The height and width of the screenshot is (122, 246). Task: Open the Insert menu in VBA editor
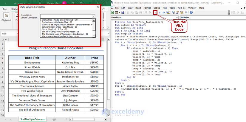(x=138, y=8)
